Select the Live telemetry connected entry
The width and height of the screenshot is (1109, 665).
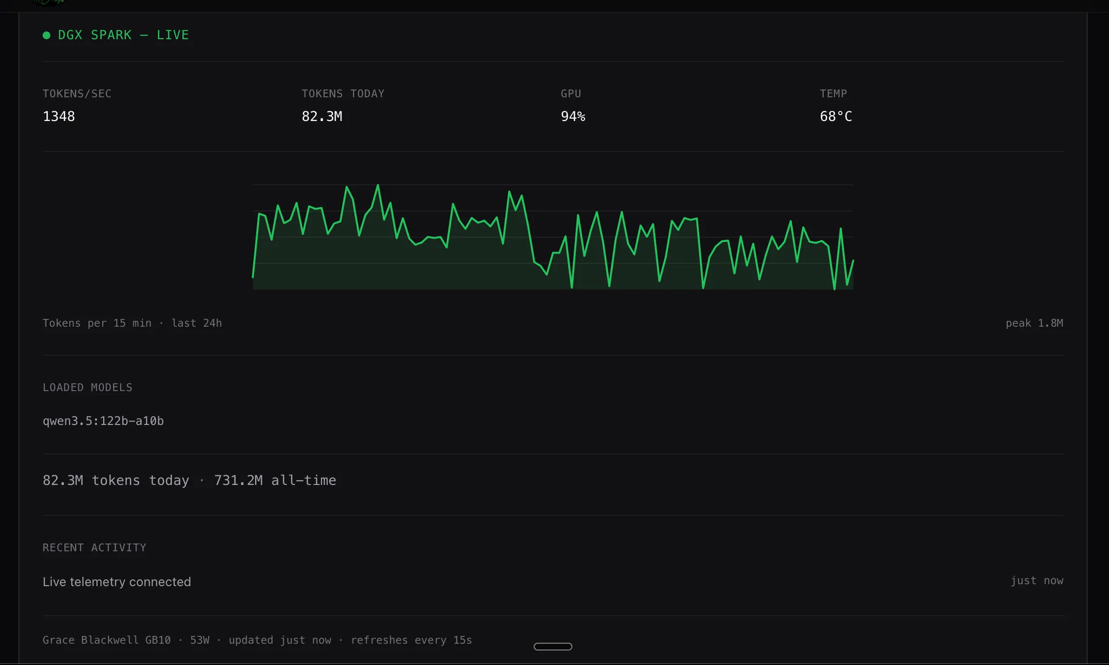pos(117,582)
